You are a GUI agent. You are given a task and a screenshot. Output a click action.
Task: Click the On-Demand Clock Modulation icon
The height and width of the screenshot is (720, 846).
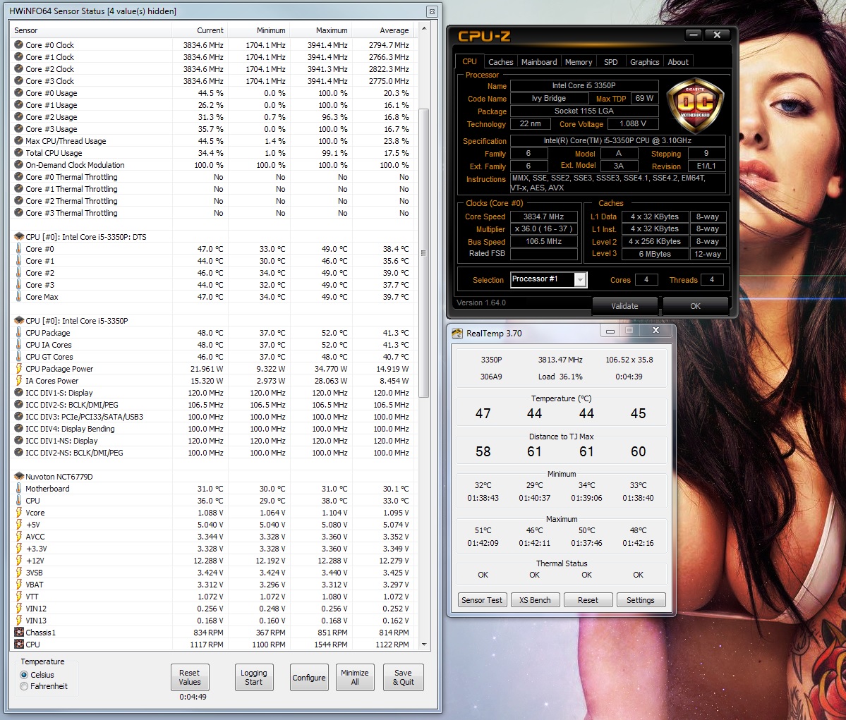(x=18, y=164)
